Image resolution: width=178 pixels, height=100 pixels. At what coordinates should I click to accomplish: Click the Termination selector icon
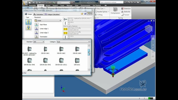point(36,37)
